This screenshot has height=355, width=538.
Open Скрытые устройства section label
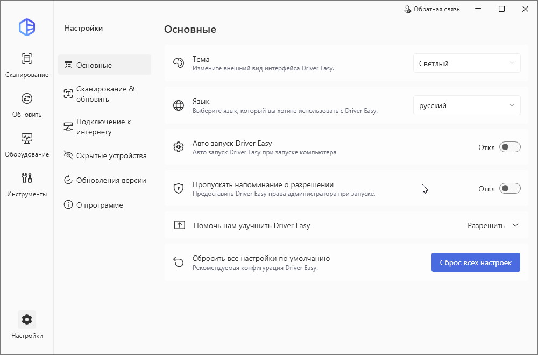point(111,156)
